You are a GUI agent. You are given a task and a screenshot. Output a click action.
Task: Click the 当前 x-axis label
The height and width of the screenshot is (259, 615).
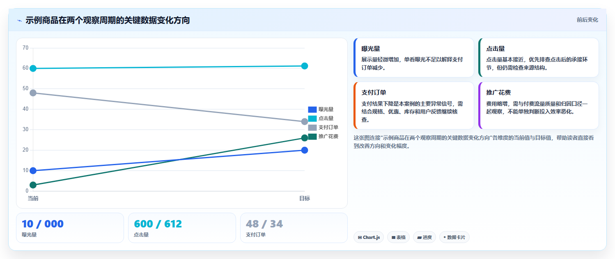pos(33,198)
